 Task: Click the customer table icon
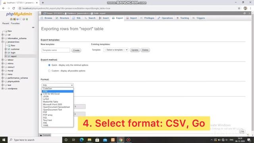(x=9, y=49)
